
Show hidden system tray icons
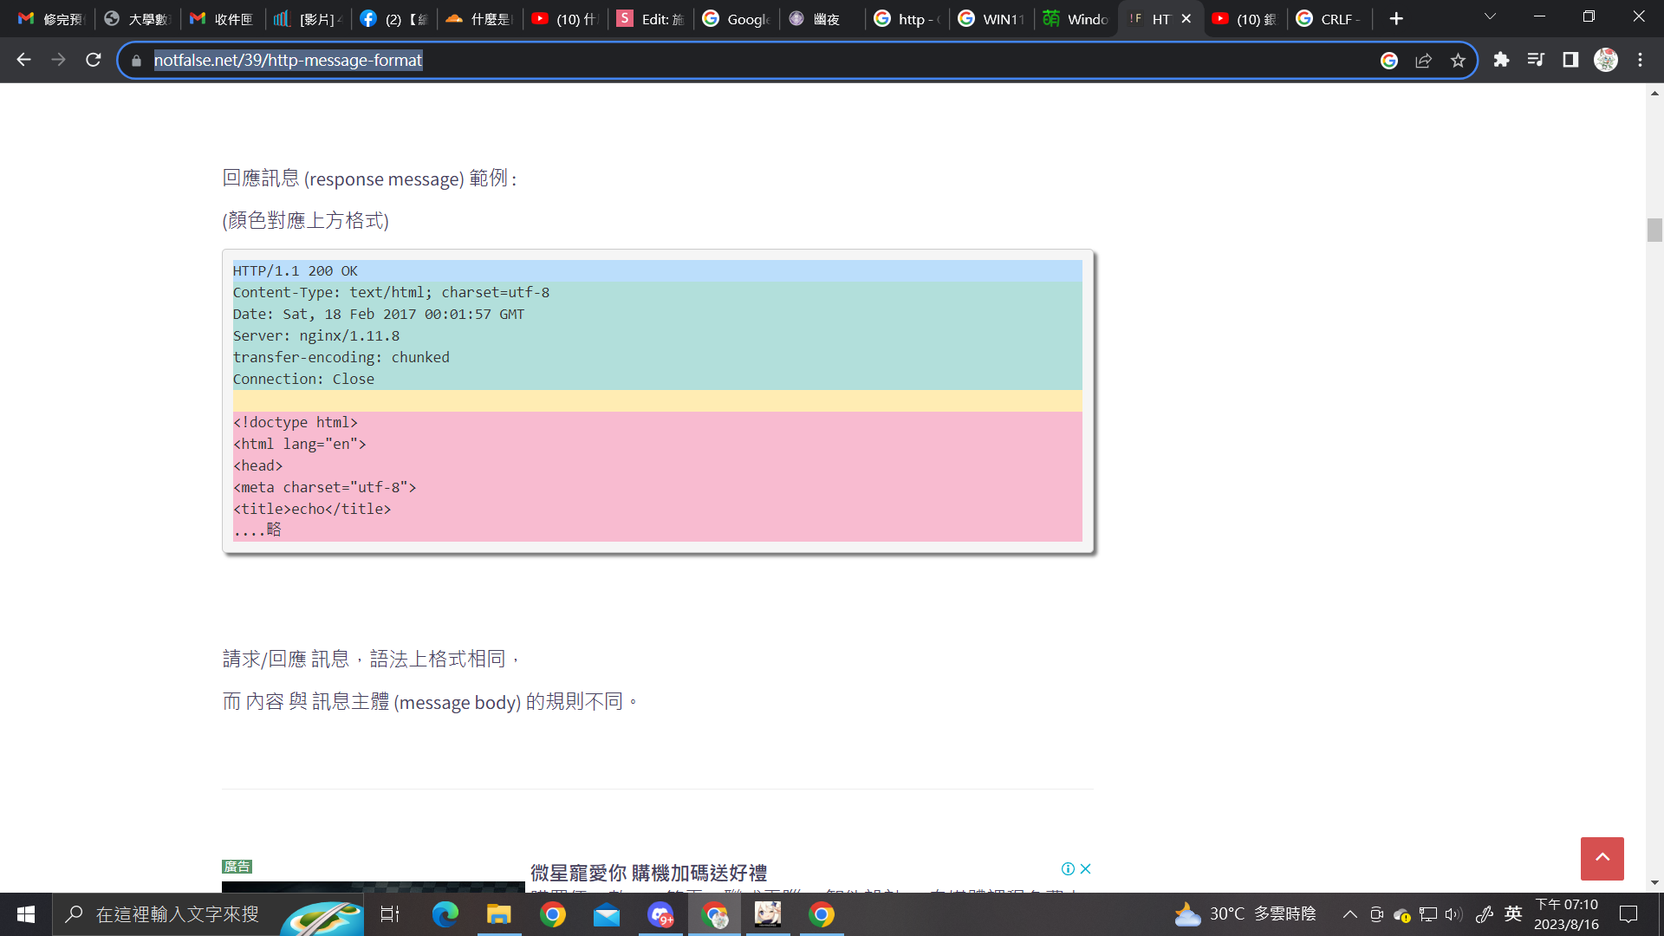click(x=1349, y=914)
